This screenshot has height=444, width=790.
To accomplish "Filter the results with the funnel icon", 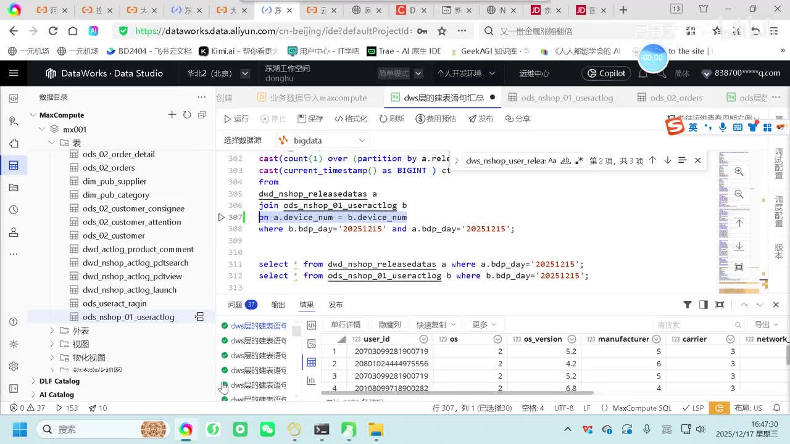I will pyautogui.click(x=688, y=305).
